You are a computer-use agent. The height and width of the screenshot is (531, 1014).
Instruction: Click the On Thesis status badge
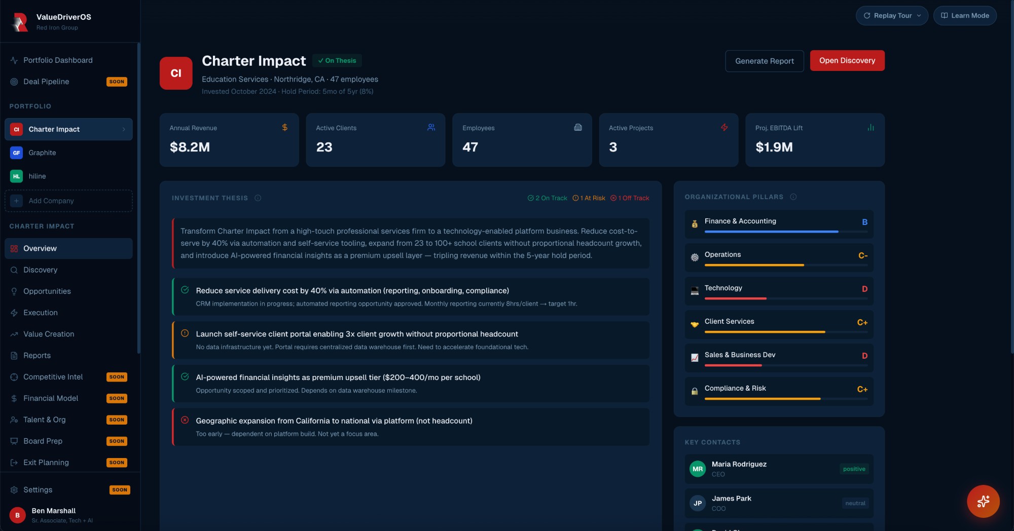click(x=337, y=61)
